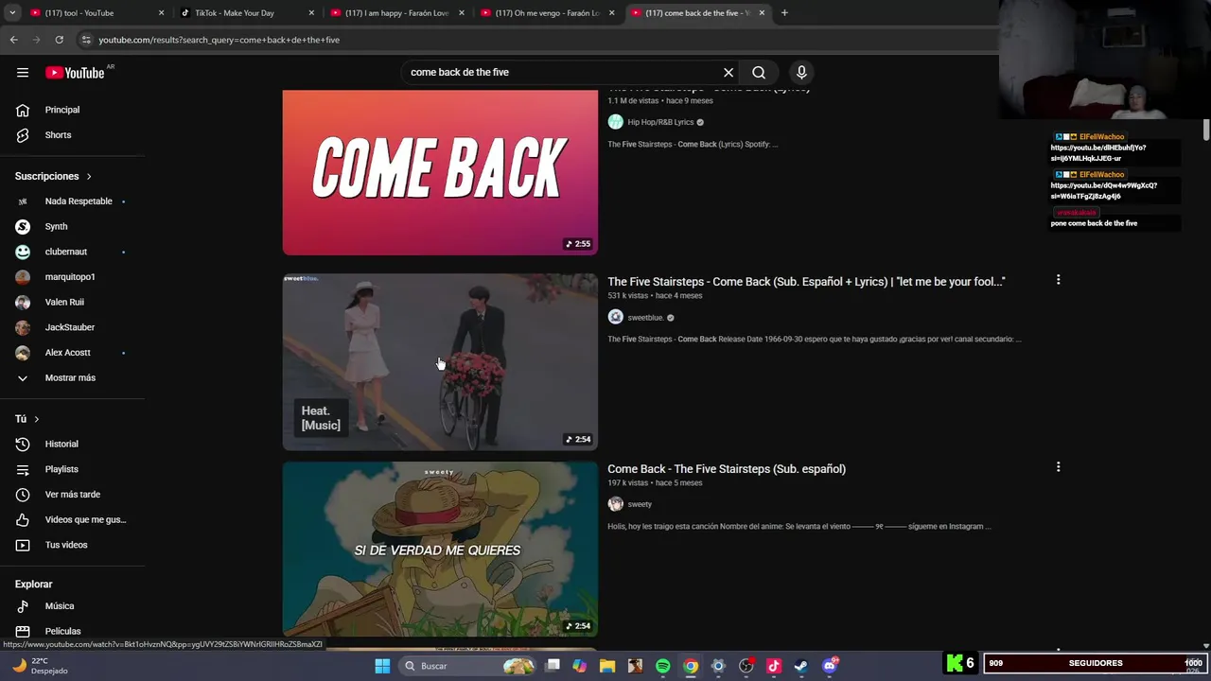
Task: Open the weather widget showing 22°C Despejado
Action: coord(40,666)
